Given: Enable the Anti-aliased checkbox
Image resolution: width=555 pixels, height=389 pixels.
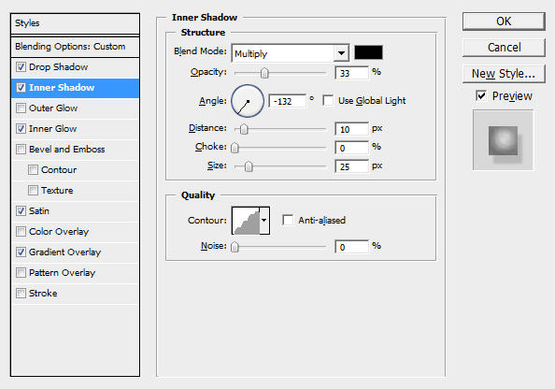Looking at the screenshot, I should point(288,220).
